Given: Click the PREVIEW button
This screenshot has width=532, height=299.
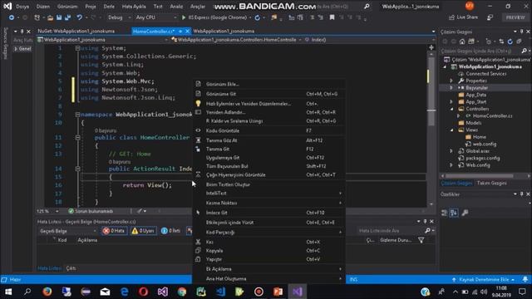Looking at the screenshot, I should [515, 17].
